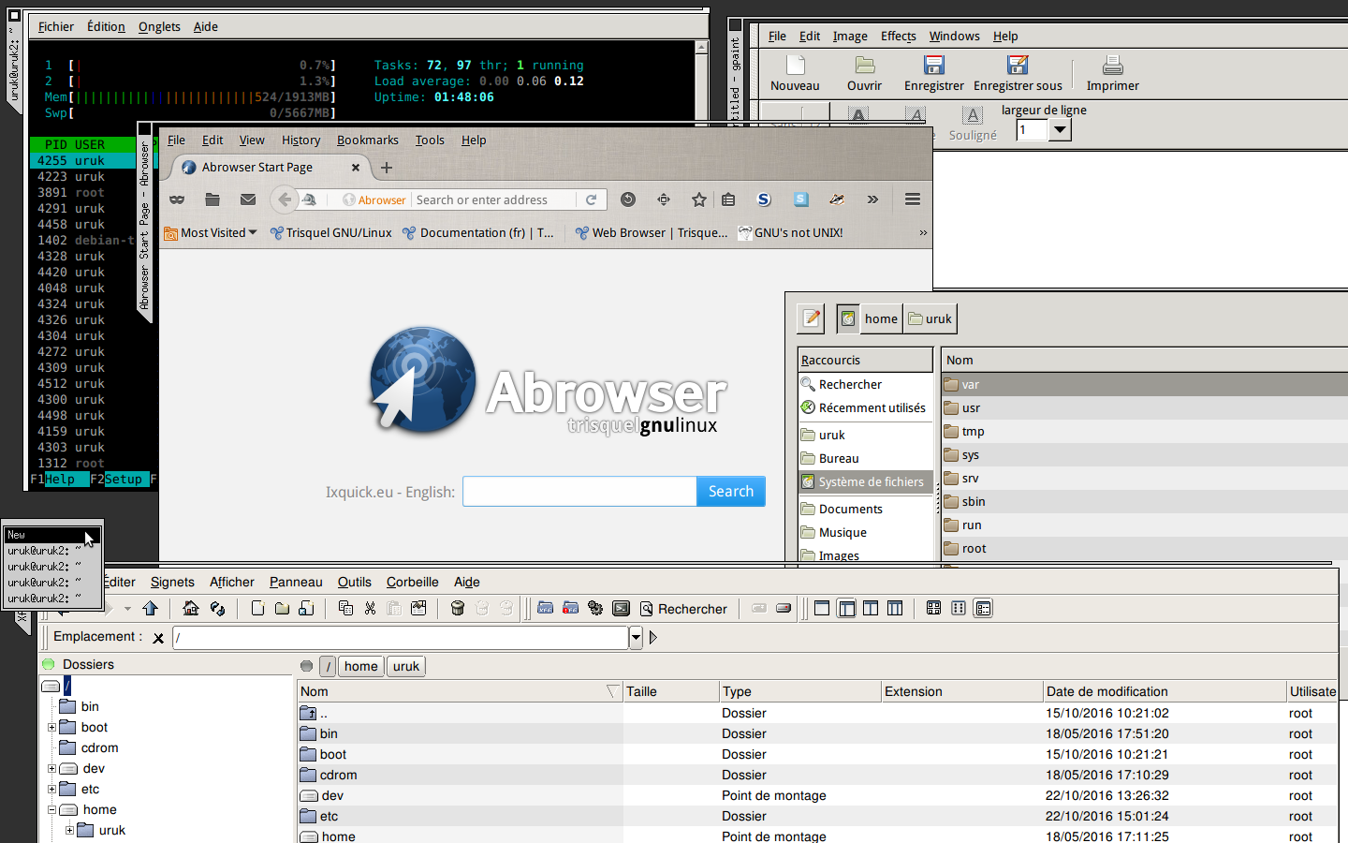Switch Xfe to single panel view

point(822,609)
